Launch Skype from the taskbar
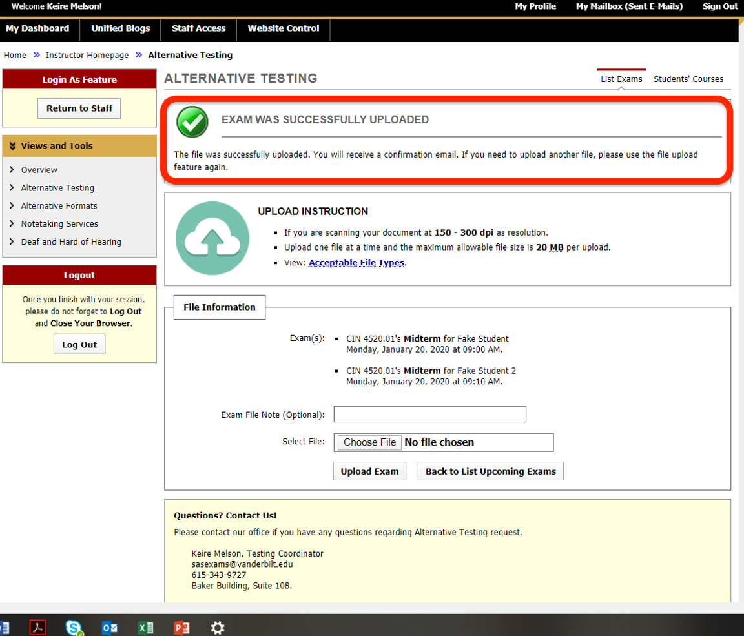The width and height of the screenshot is (744, 636). (74, 627)
